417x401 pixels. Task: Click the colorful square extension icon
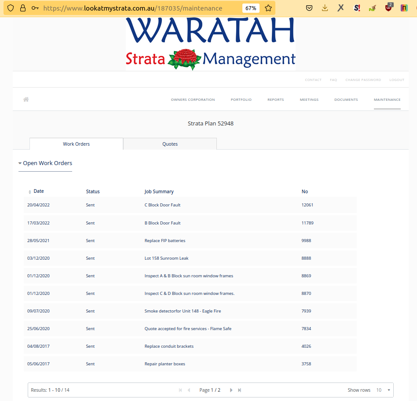click(404, 8)
